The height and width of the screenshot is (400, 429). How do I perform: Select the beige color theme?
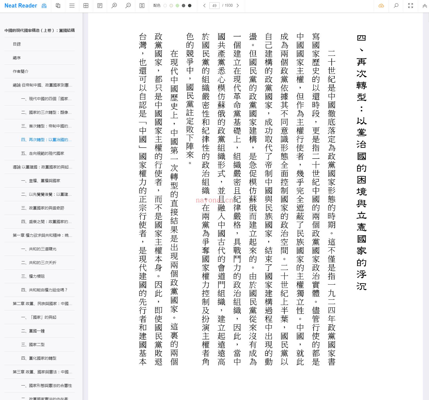(171, 6)
